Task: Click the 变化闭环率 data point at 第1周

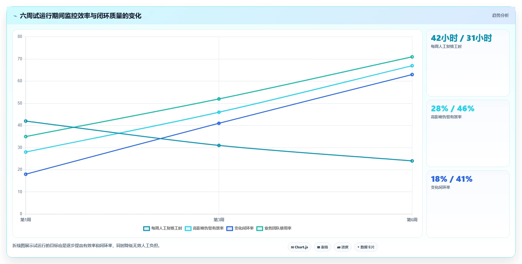Action: [26, 174]
